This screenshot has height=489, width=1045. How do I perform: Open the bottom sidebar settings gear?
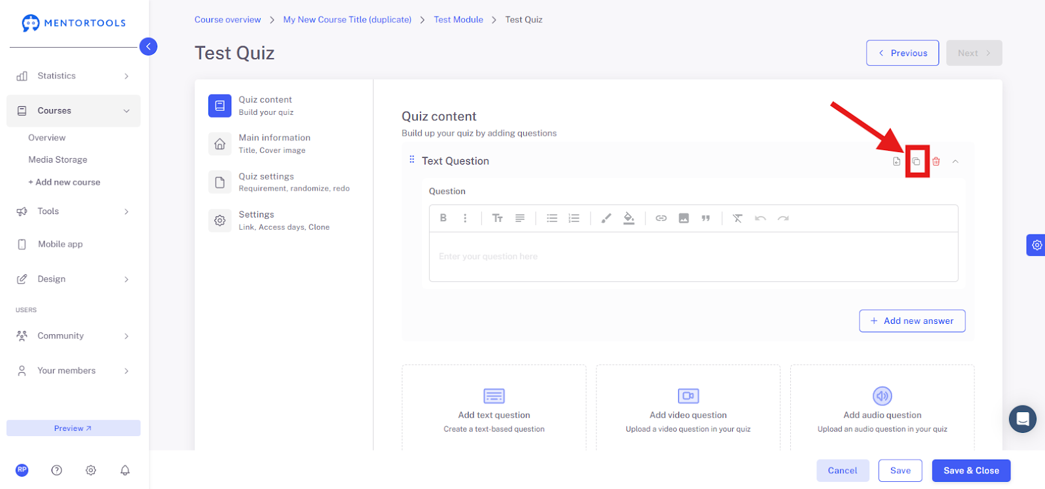tap(91, 470)
